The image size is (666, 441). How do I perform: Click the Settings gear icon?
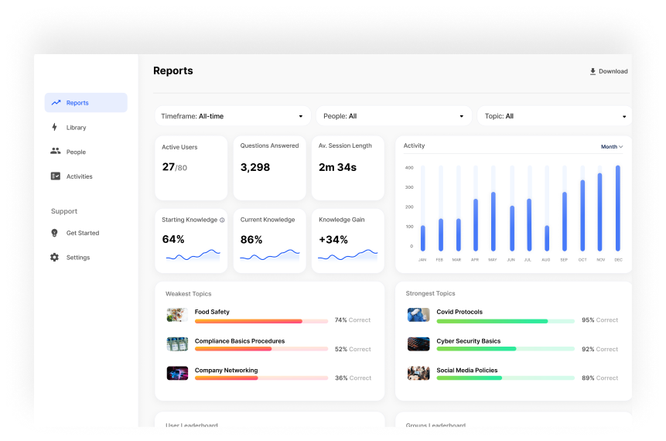tap(55, 258)
